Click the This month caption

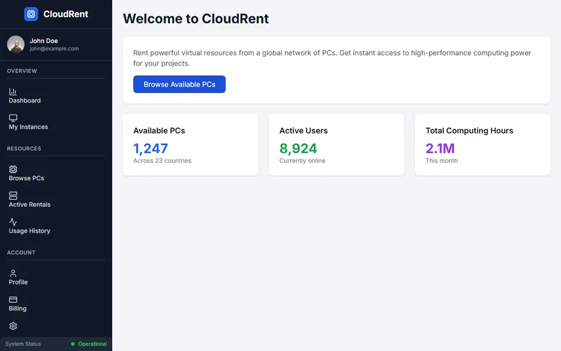coord(442,161)
